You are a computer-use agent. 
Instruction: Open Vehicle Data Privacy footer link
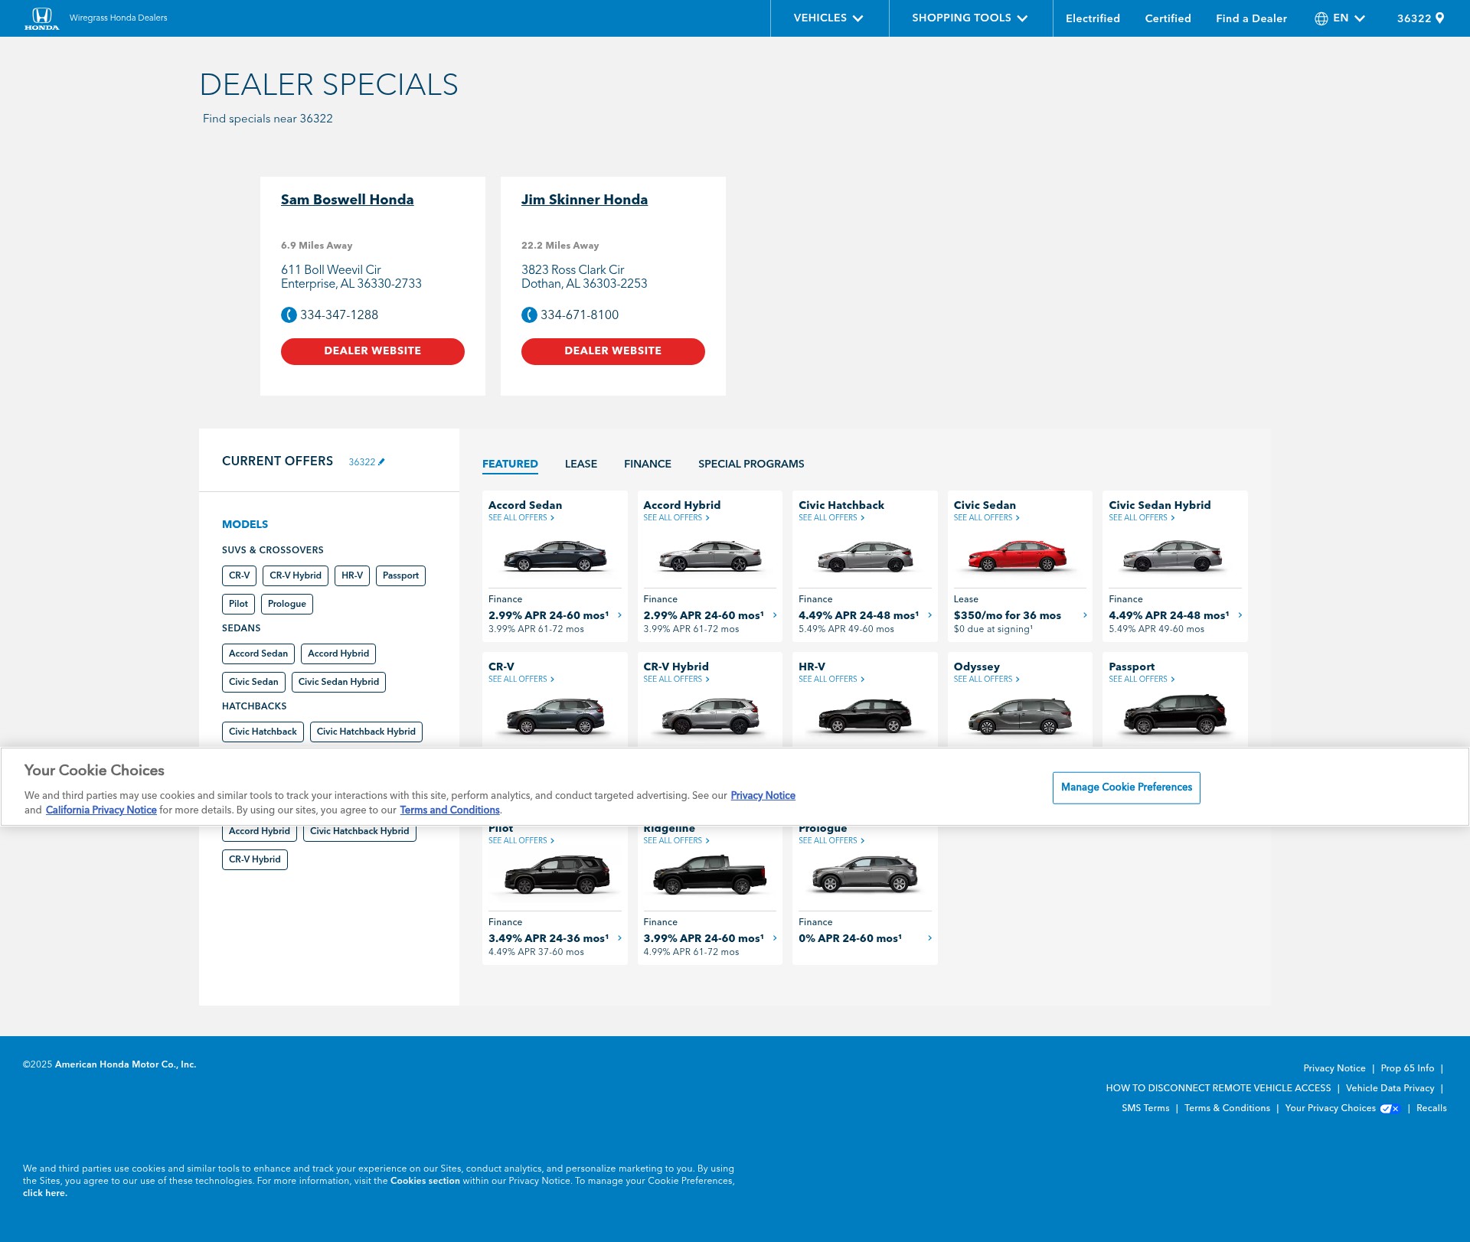point(1390,1089)
